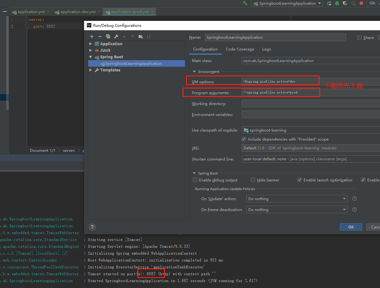Click the Name input field
The height and width of the screenshot is (288, 380).
point(275,37)
